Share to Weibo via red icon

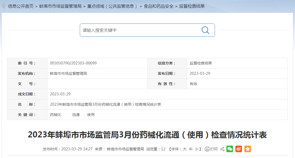point(239,149)
